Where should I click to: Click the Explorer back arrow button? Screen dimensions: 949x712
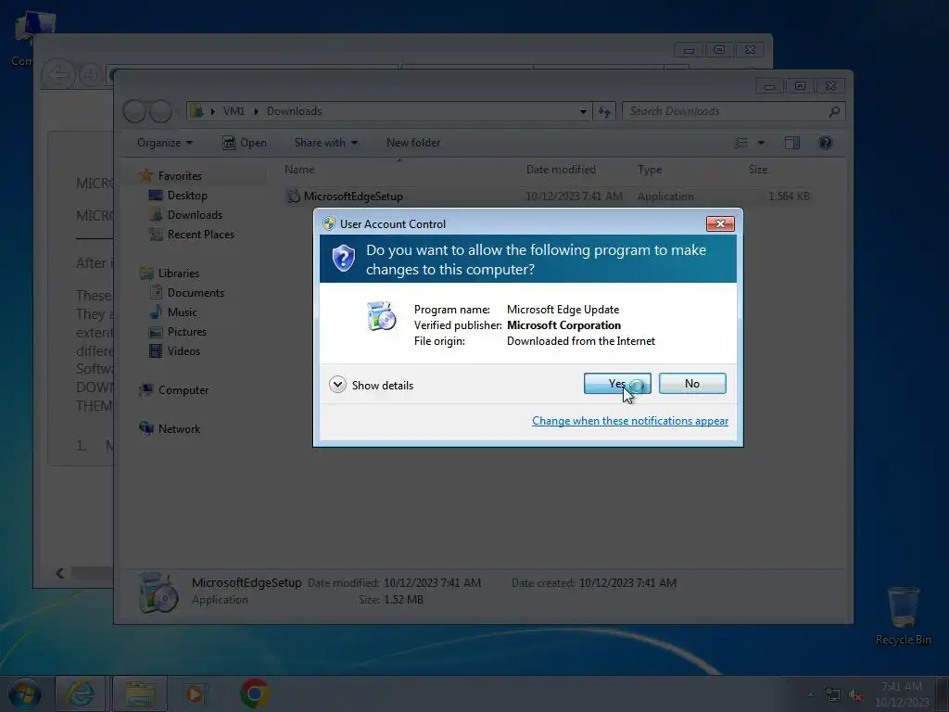click(x=135, y=111)
